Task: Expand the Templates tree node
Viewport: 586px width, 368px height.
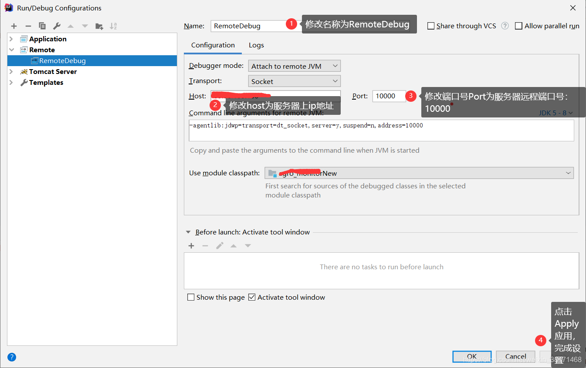Action: pos(11,83)
